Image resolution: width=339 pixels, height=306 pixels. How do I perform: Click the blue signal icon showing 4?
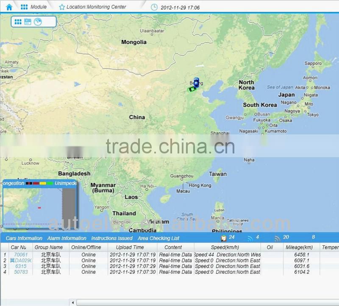click(250, 238)
